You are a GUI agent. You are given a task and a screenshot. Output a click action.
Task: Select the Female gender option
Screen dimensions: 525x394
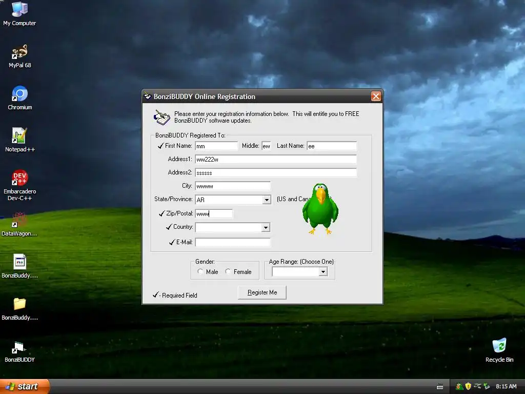[x=228, y=271]
